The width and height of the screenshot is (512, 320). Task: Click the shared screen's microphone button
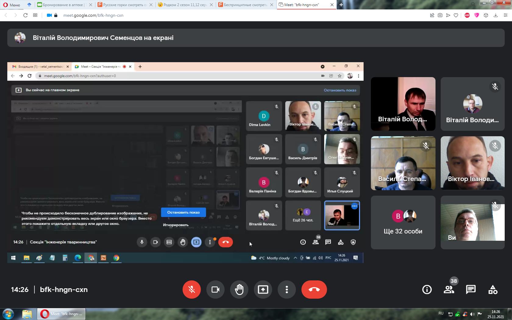point(142,242)
